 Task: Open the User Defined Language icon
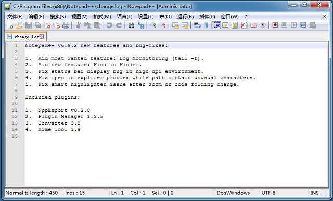point(225,25)
